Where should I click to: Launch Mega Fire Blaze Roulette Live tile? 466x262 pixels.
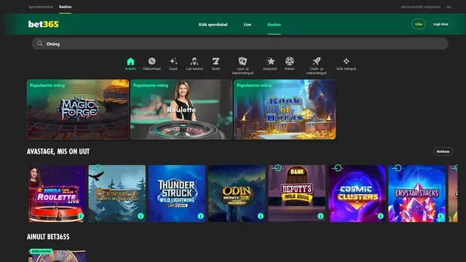[57, 194]
